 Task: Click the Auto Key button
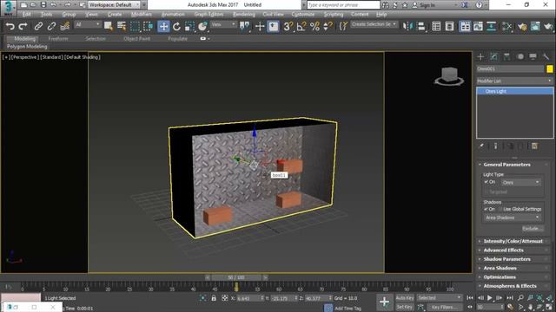pyautogui.click(x=405, y=298)
